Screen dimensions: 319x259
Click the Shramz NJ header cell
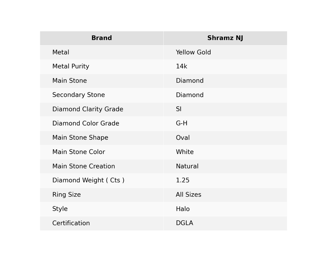coord(225,38)
